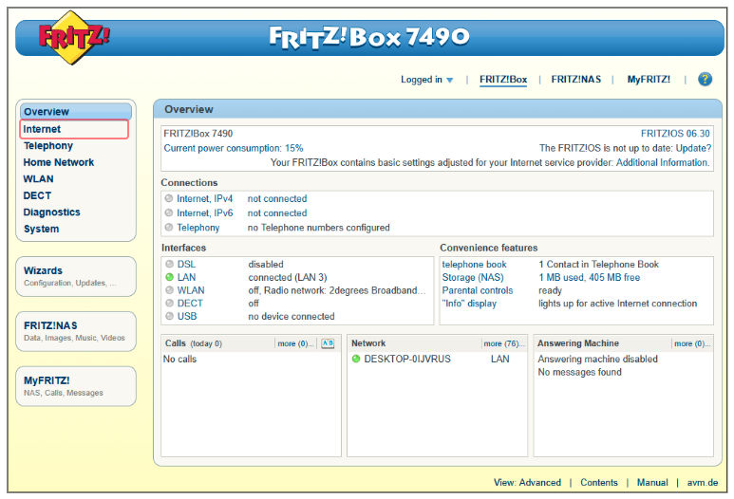The width and height of the screenshot is (734, 499).
Task: Open MyFRITZ! sidebar panel
Action: coord(76,386)
